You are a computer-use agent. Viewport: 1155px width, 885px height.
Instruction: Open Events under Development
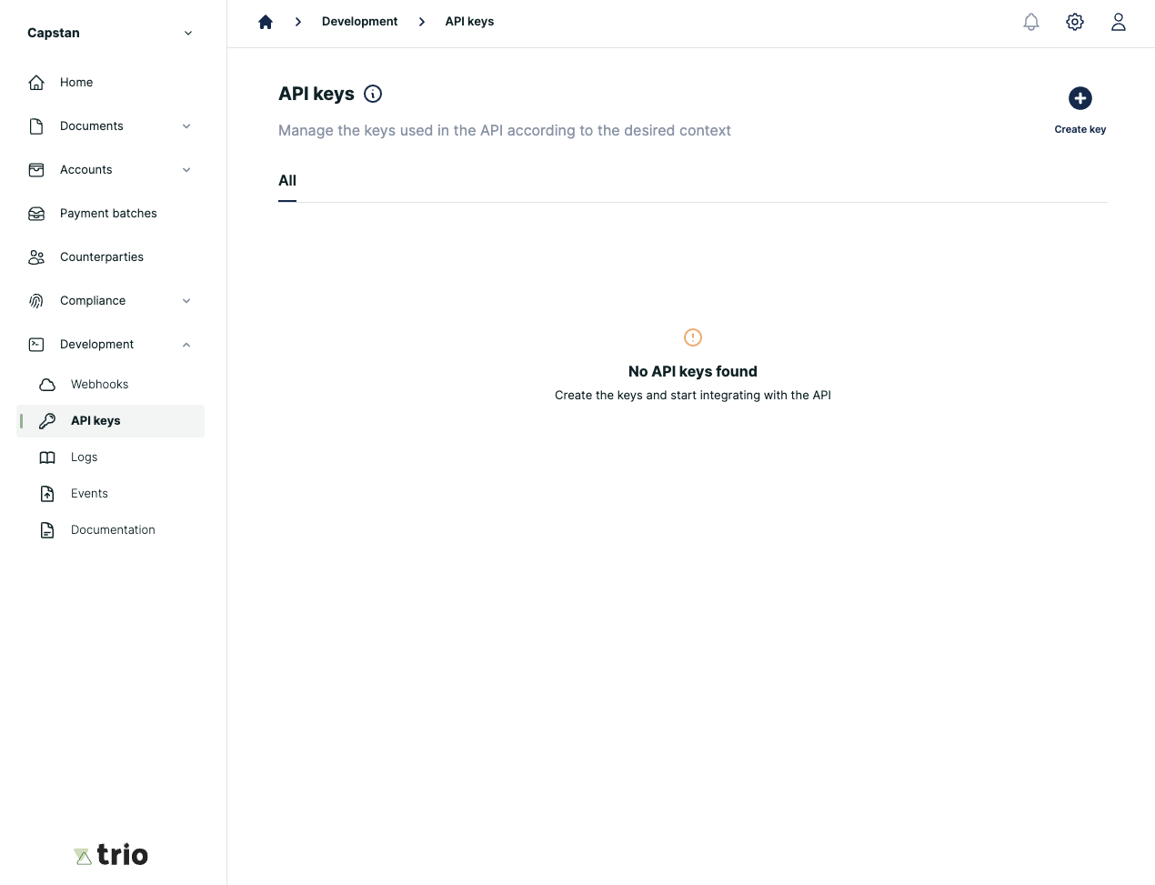point(89,494)
